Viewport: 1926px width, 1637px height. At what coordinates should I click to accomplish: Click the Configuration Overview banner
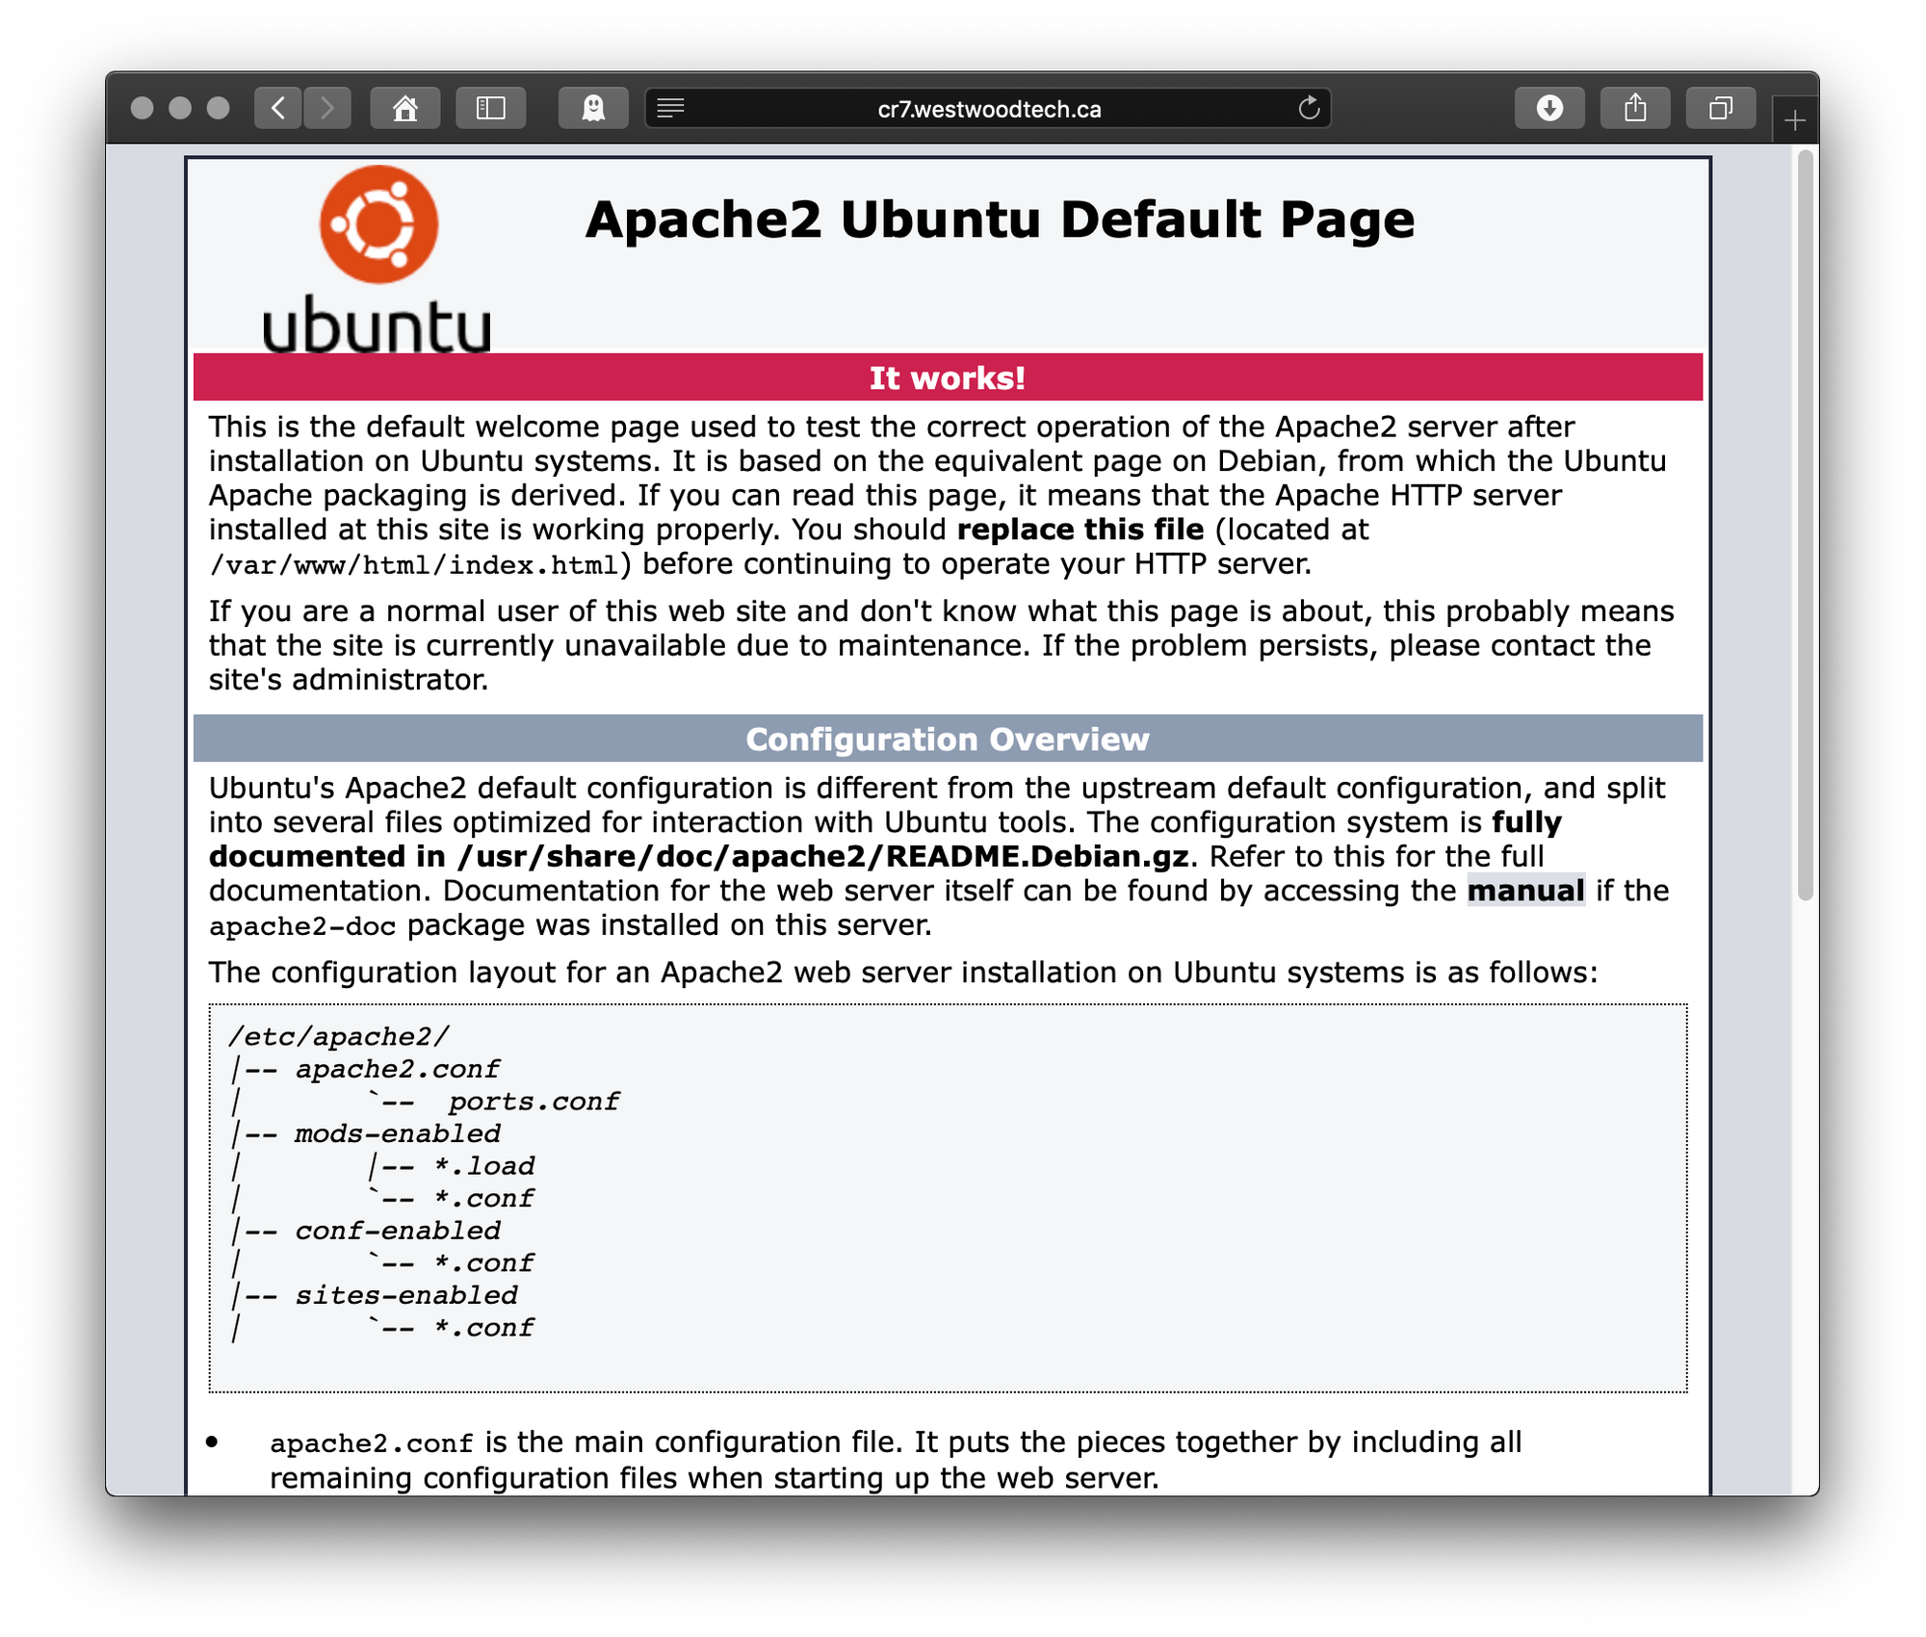(x=948, y=739)
